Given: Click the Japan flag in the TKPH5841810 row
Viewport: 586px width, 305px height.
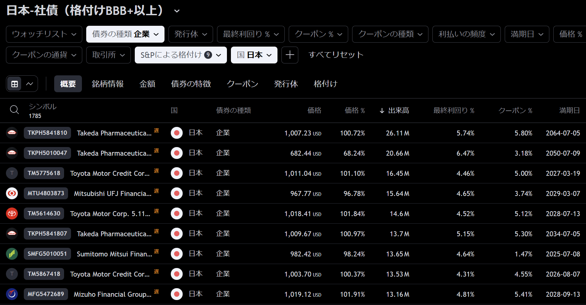Looking at the screenshot, I should click(x=177, y=133).
